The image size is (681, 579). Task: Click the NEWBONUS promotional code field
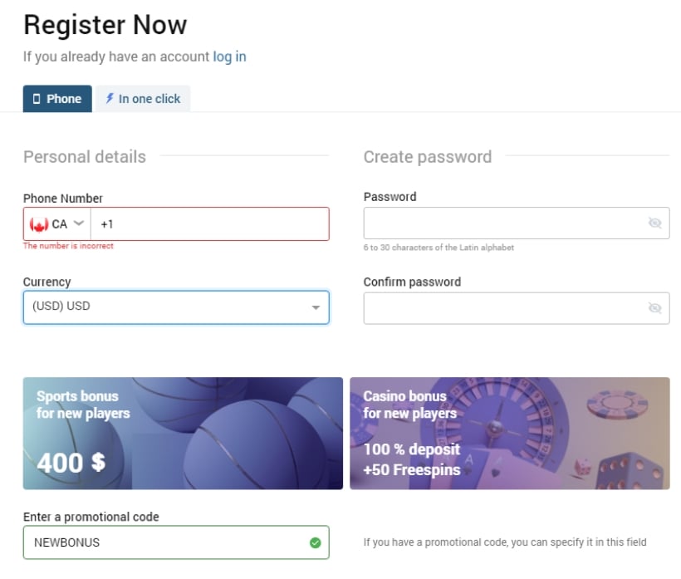176,542
